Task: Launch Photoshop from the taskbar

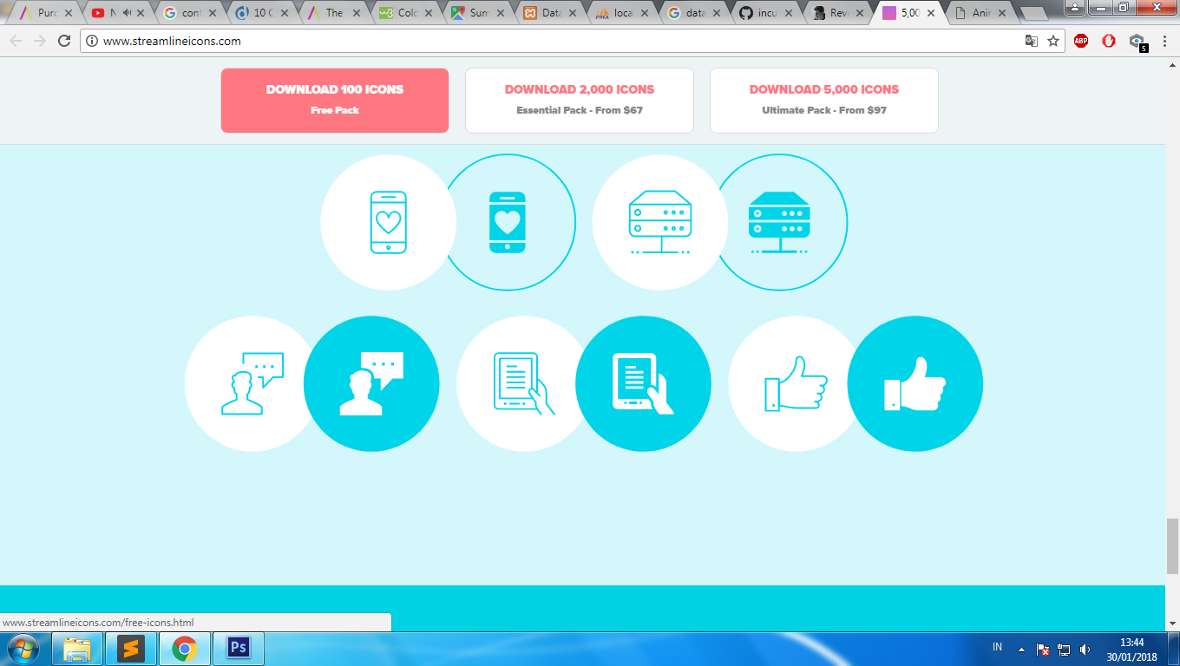Action: point(238,649)
